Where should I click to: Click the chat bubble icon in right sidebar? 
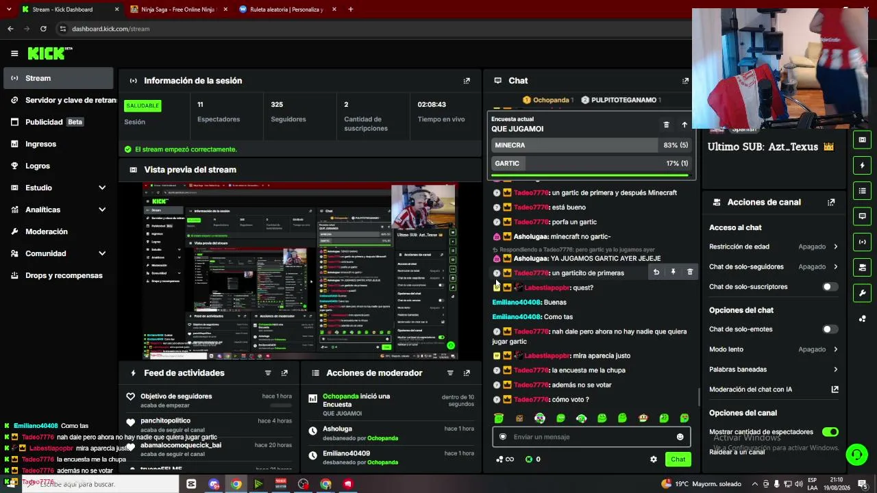(x=862, y=216)
